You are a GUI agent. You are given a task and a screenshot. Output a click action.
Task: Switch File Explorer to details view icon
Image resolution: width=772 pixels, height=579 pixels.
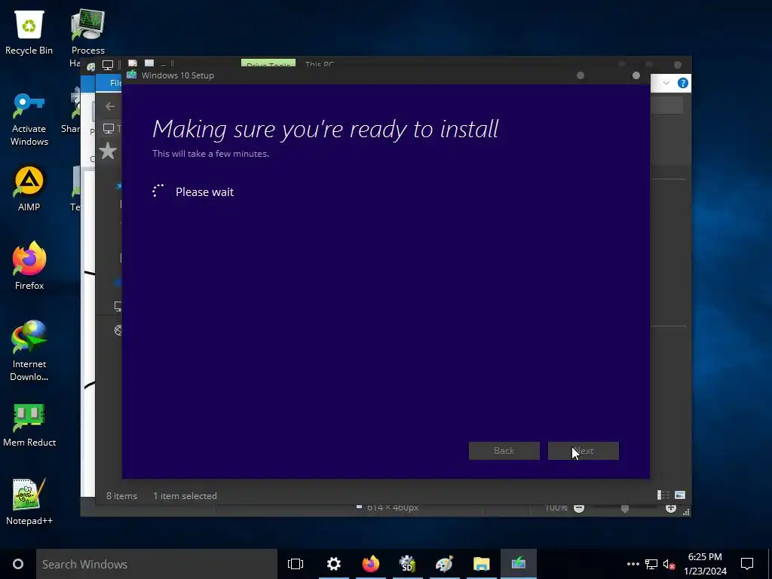pos(663,495)
